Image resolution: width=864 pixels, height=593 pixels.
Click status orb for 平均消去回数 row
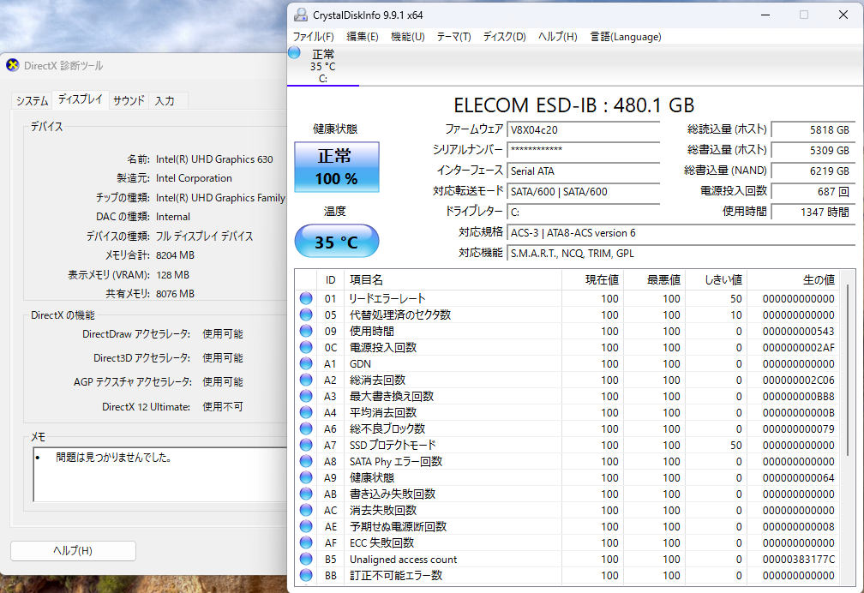pyautogui.click(x=306, y=412)
